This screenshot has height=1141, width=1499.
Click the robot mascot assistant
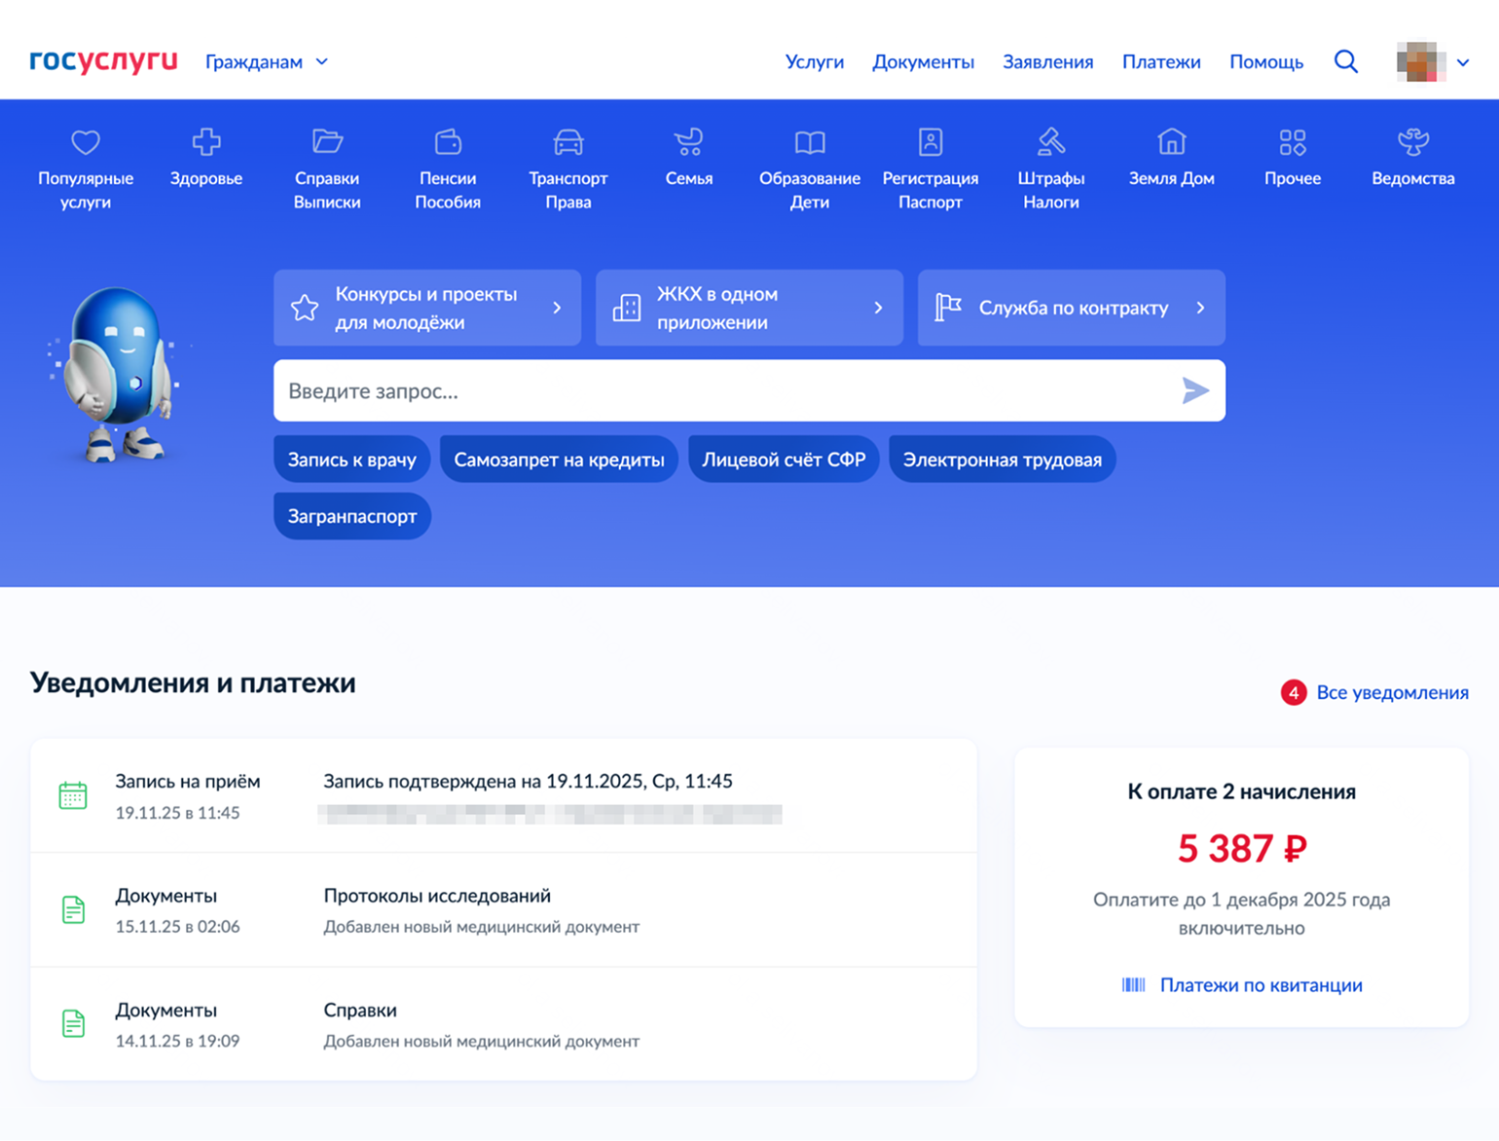(x=115, y=374)
